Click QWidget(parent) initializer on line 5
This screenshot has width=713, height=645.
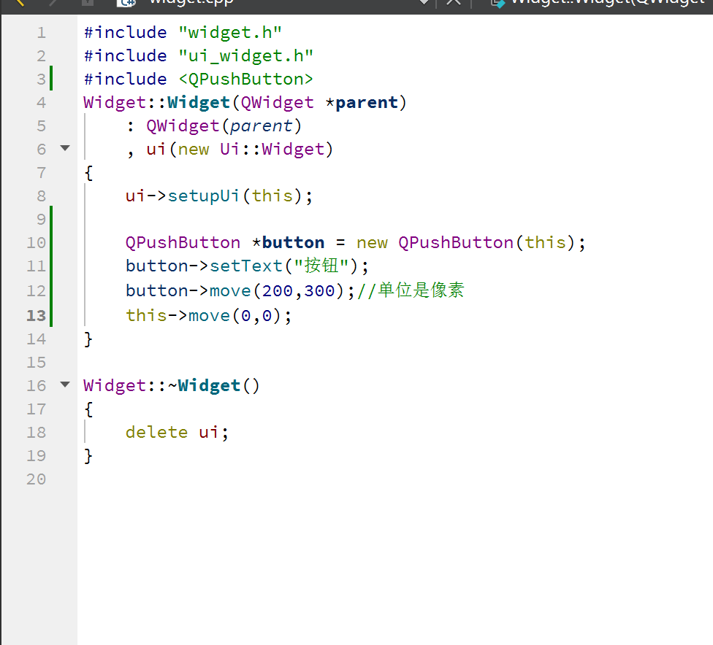click(224, 125)
